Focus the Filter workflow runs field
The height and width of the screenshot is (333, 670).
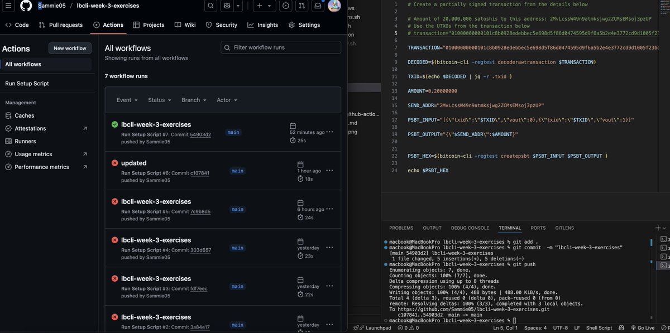tap(281, 47)
